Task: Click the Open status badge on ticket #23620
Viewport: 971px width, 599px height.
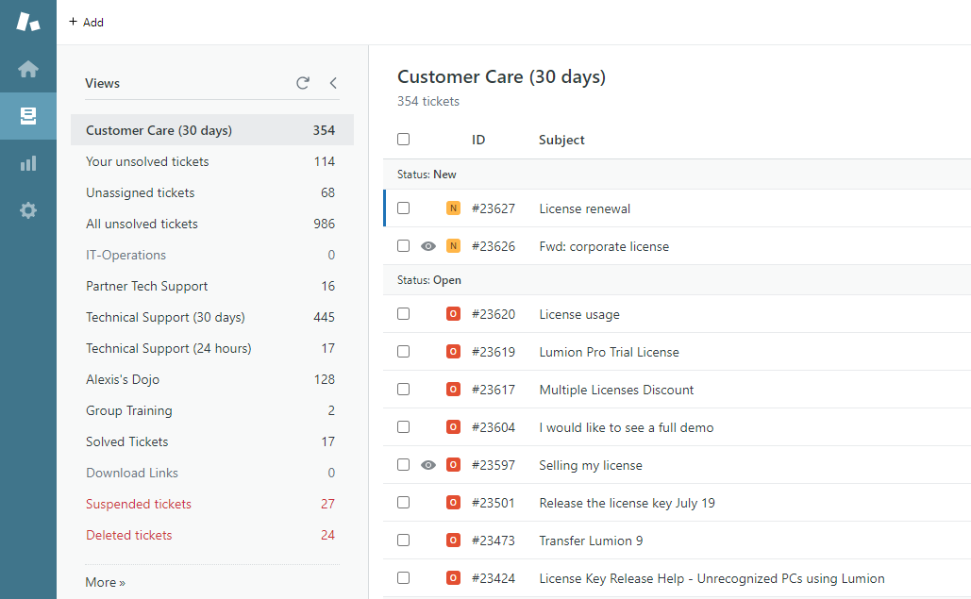Action: click(x=453, y=314)
